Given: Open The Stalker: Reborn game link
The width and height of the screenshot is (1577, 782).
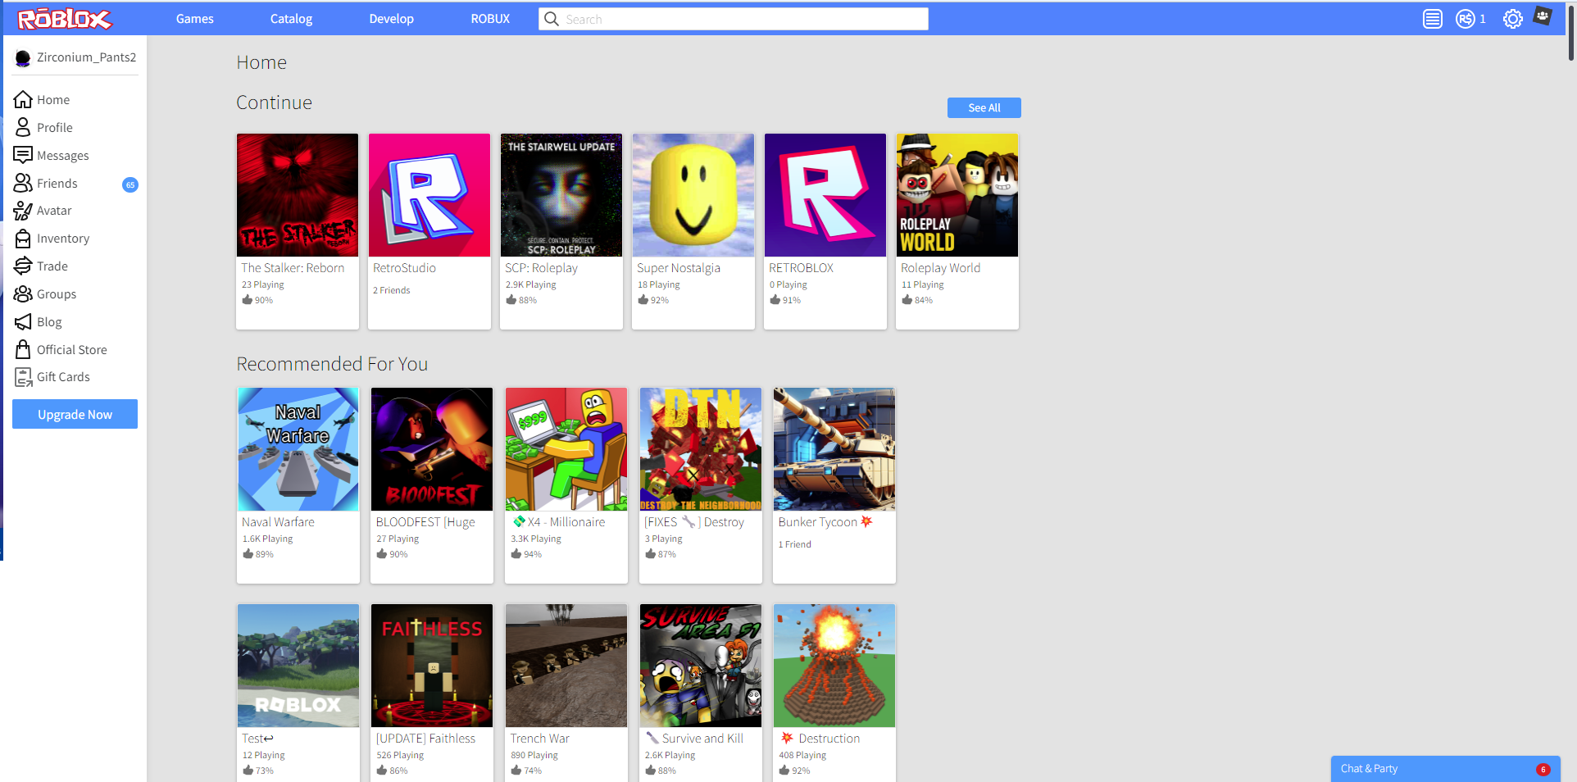Looking at the screenshot, I should pyautogui.click(x=293, y=268).
